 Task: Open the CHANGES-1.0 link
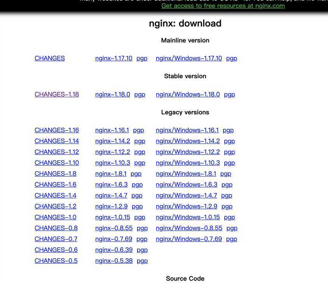pos(56,217)
